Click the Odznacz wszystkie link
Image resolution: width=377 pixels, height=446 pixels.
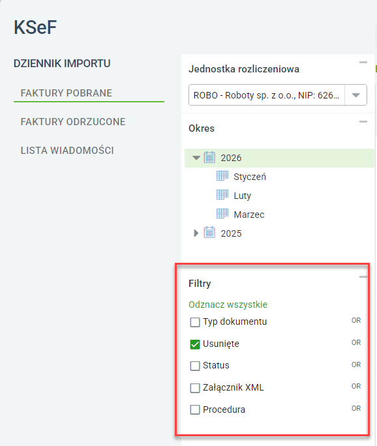228,305
